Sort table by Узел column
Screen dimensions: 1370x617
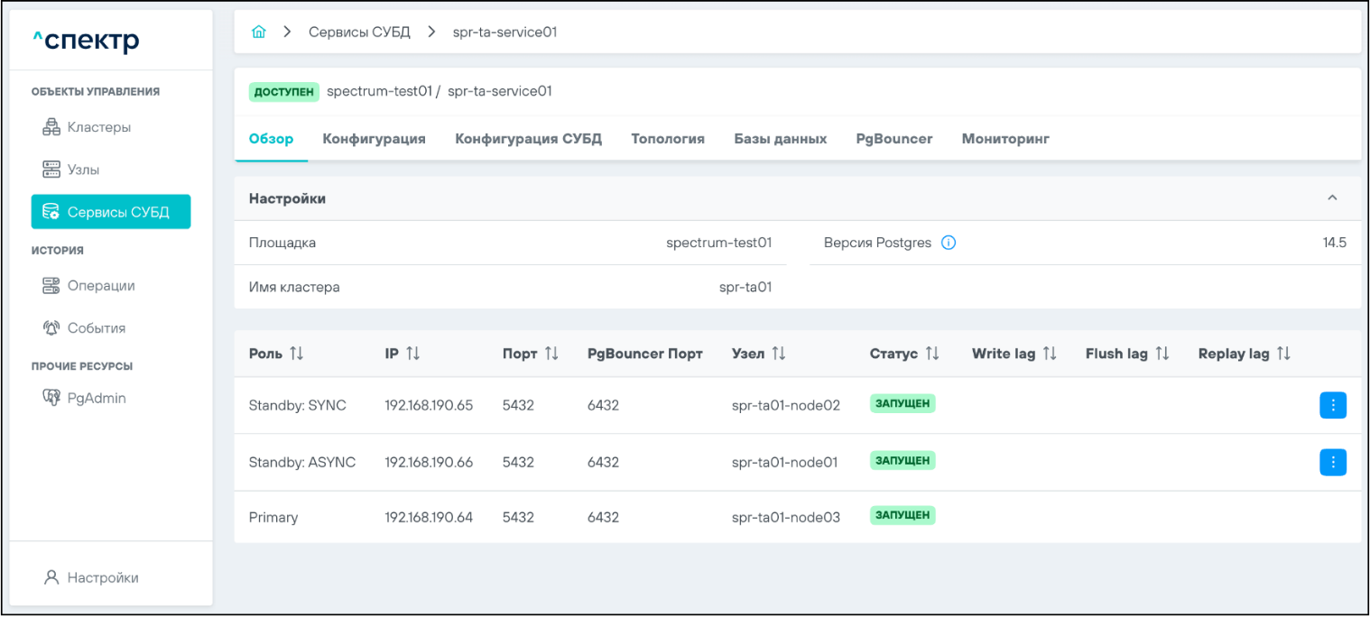click(x=779, y=354)
